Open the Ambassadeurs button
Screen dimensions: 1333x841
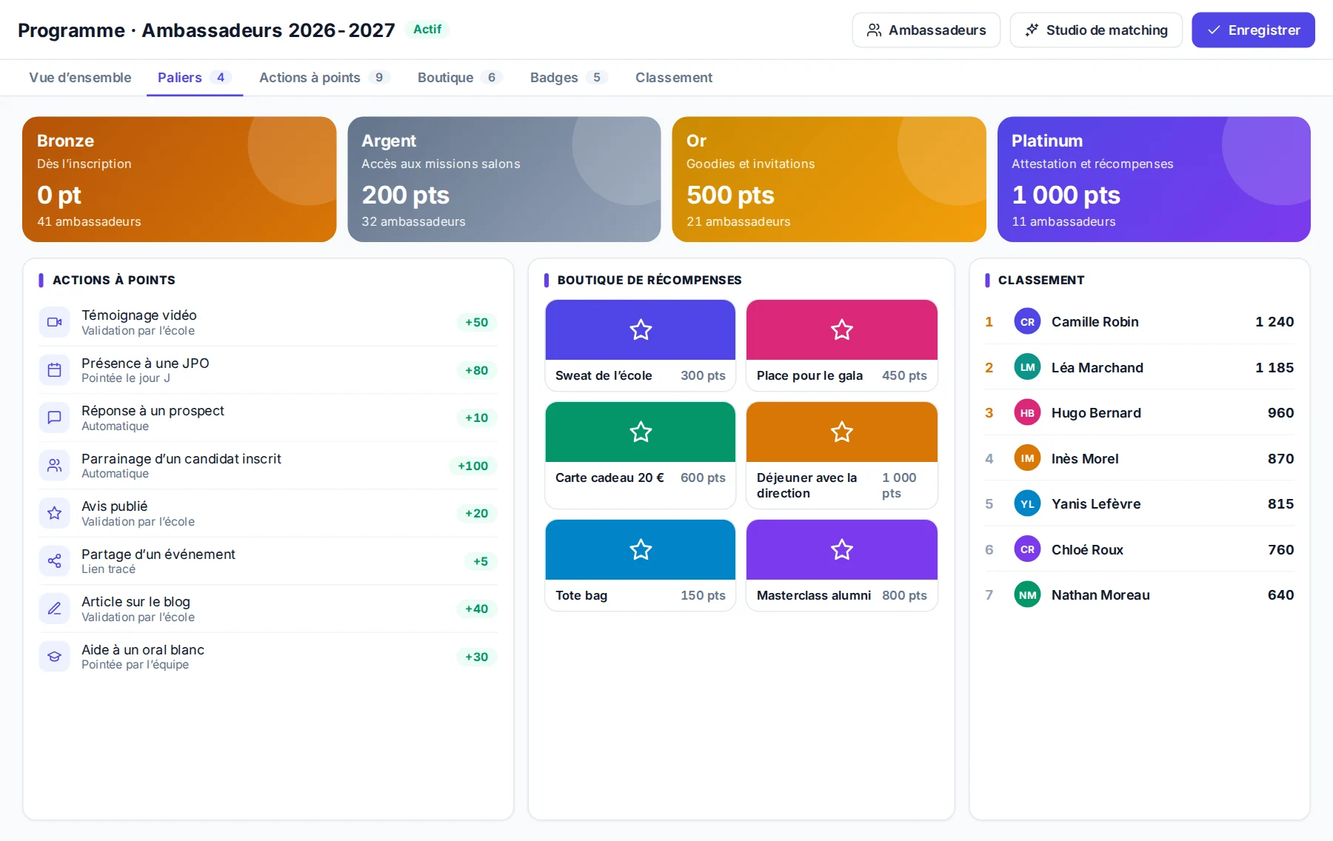coord(926,30)
